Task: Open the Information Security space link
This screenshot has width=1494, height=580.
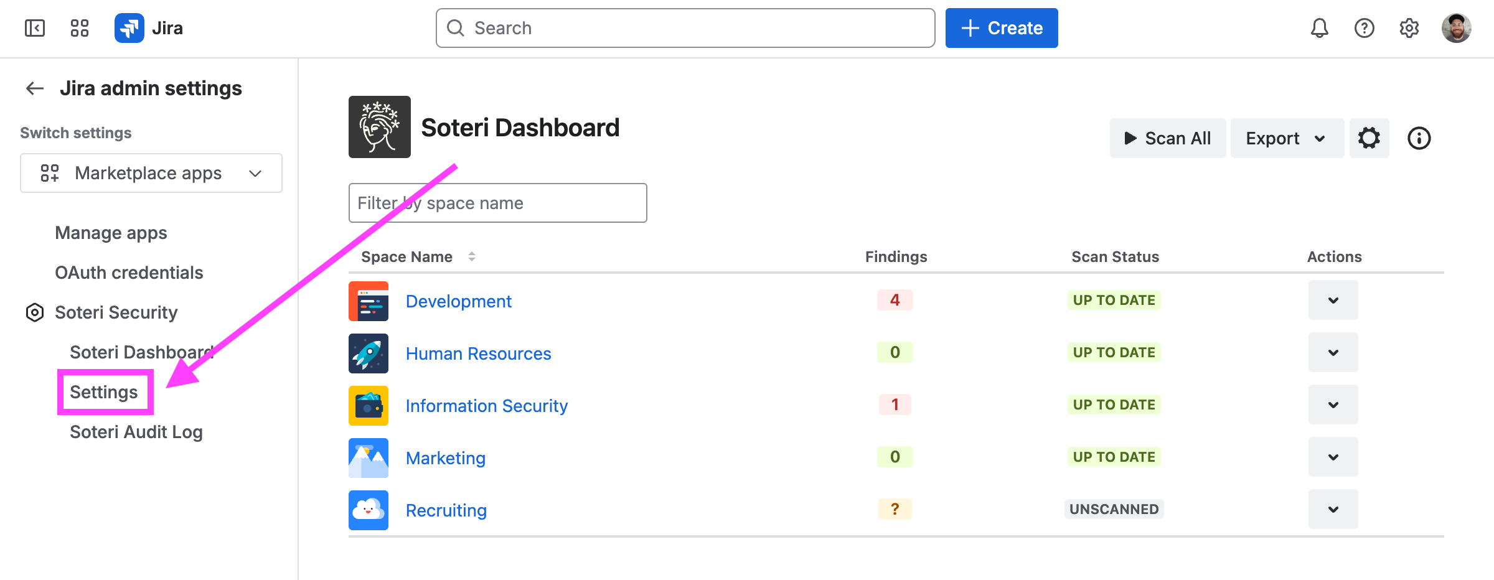Action: pos(486,406)
